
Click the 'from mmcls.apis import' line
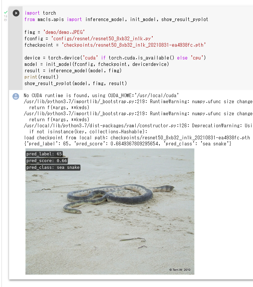(116, 20)
